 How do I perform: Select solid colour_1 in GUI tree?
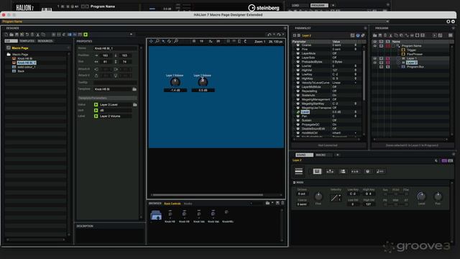pyautogui.click(x=27, y=67)
